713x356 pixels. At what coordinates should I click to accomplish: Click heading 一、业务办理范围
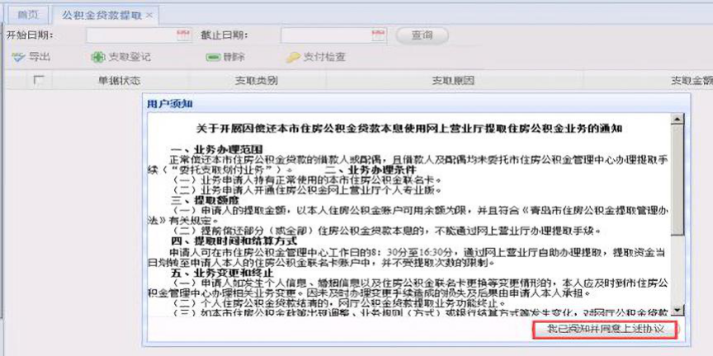pos(217,149)
